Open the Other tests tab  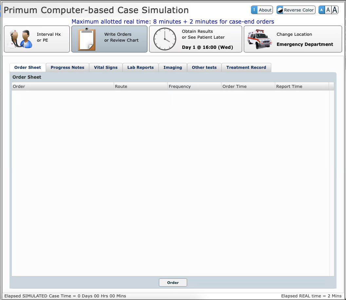coord(204,67)
